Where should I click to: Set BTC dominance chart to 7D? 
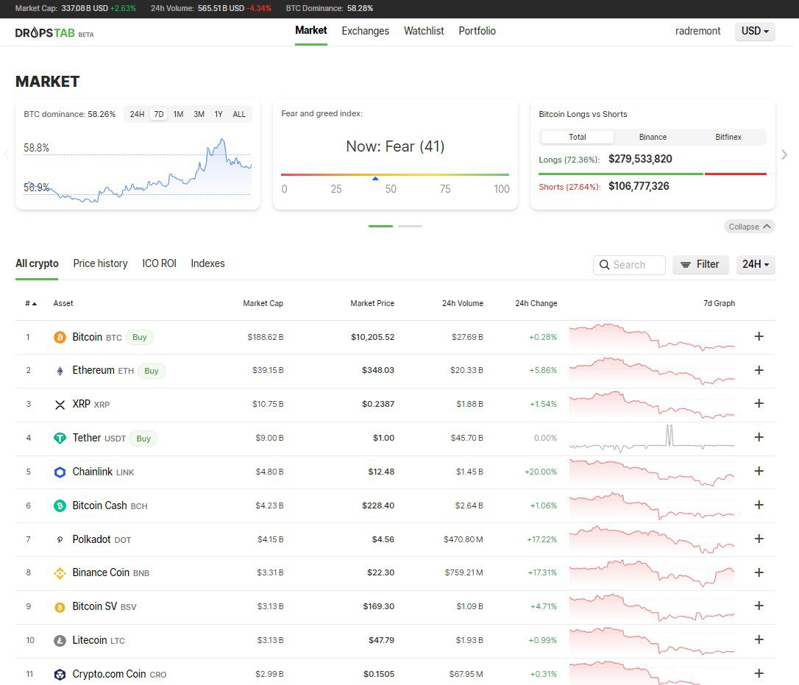coord(159,114)
